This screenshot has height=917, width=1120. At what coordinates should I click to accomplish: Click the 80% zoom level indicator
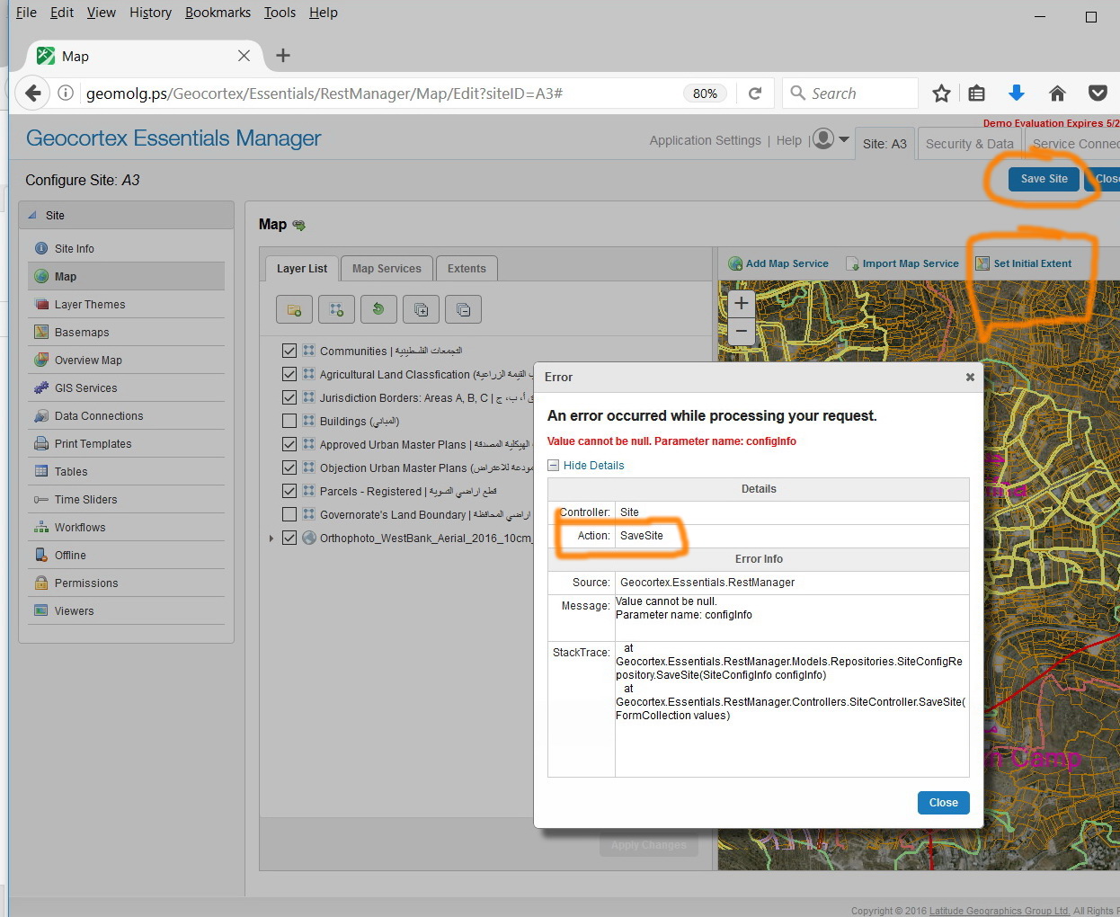coord(705,93)
